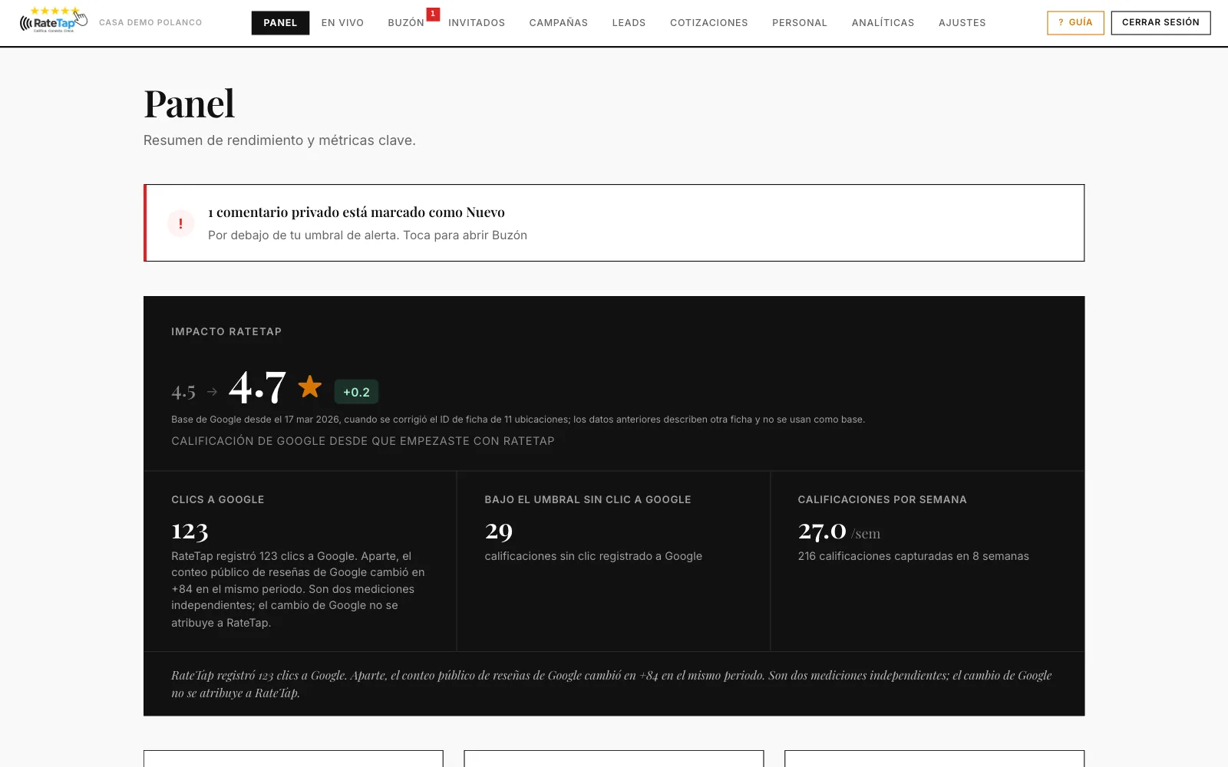The height and width of the screenshot is (767, 1228).
Task: Click '216 calificaciones capturadas en 8 semanas'
Action: 913,556
